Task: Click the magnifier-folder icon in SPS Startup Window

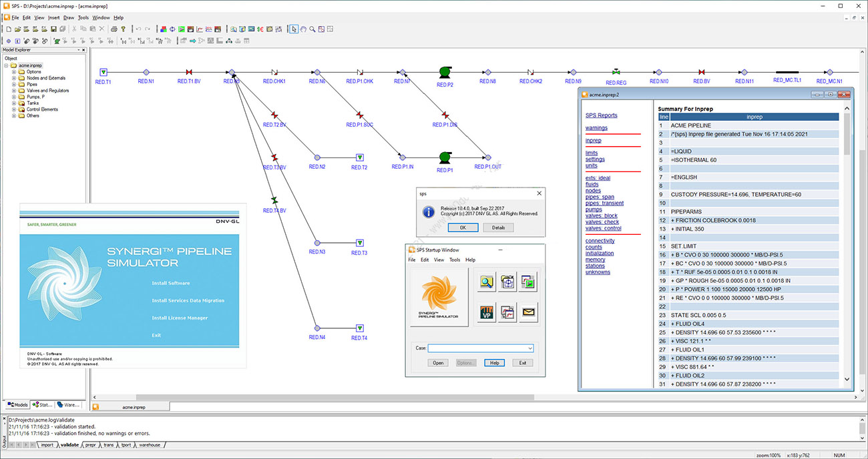Action: [x=486, y=282]
